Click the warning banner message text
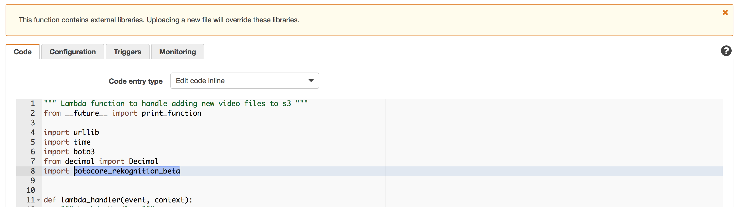Image resolution: width=740 pixels, height=207 pixels. pos(159,20)
